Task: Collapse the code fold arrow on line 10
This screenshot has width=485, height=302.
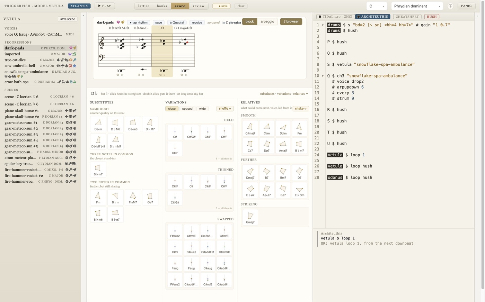Action: 323,76
